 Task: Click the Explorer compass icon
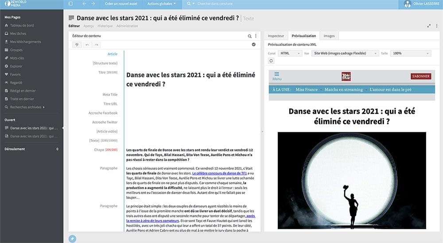tap(6, 66)
